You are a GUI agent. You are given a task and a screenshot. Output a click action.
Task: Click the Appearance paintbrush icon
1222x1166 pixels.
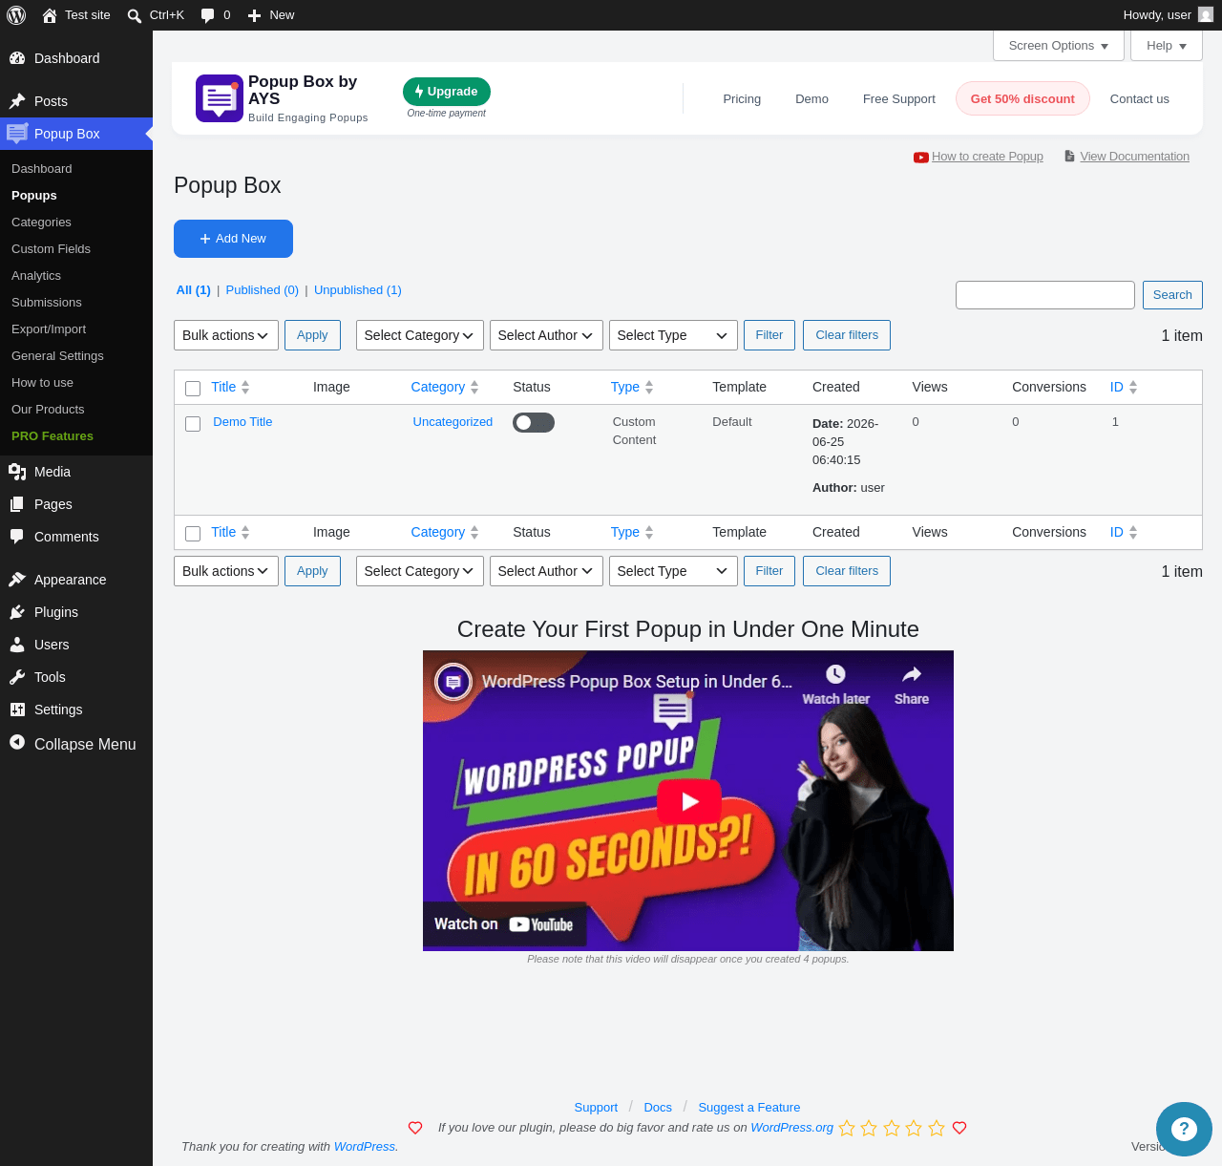[x=17, y=580]
